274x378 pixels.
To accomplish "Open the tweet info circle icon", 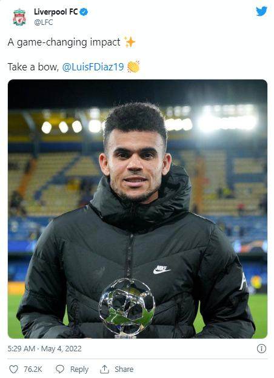I will (261, 349).
